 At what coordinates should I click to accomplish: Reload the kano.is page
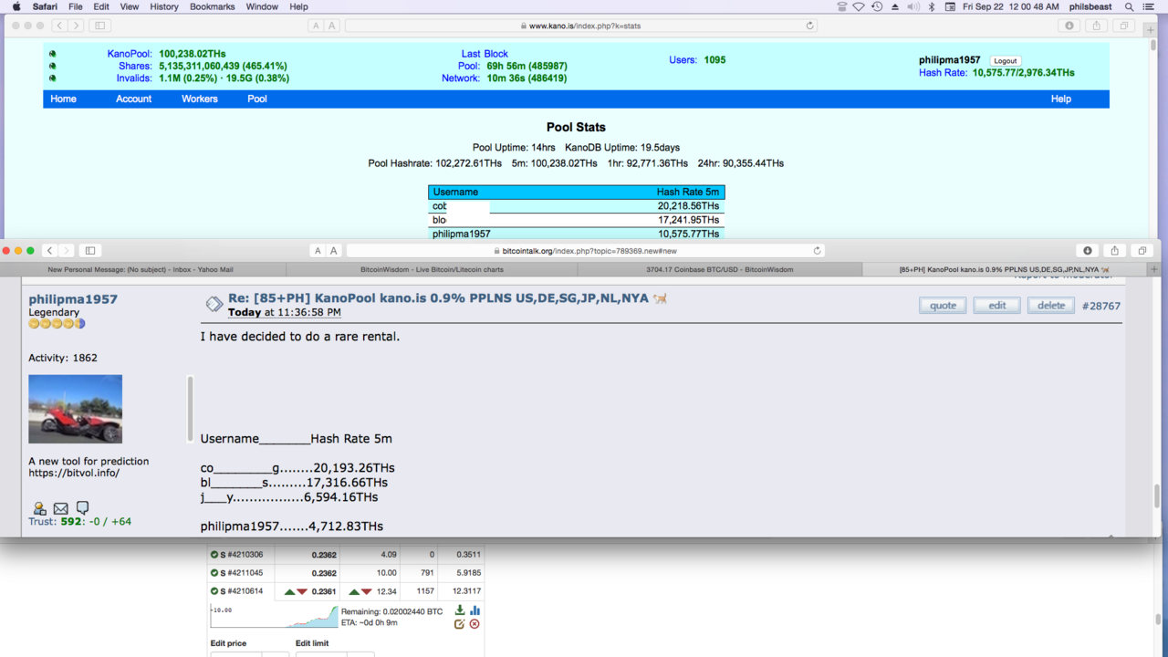pyautogui.click(x=809, y=26)
